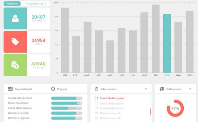Click the Jobs Timeline scrollbar
198x122 pixels.
pos(150,111)
